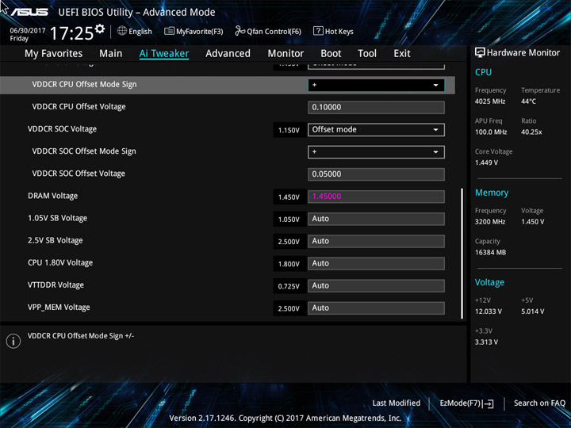571x428 pixels.
Task: Click the arrow of VDDCR SOC Voltage dropdown
Action: (435, 130)
